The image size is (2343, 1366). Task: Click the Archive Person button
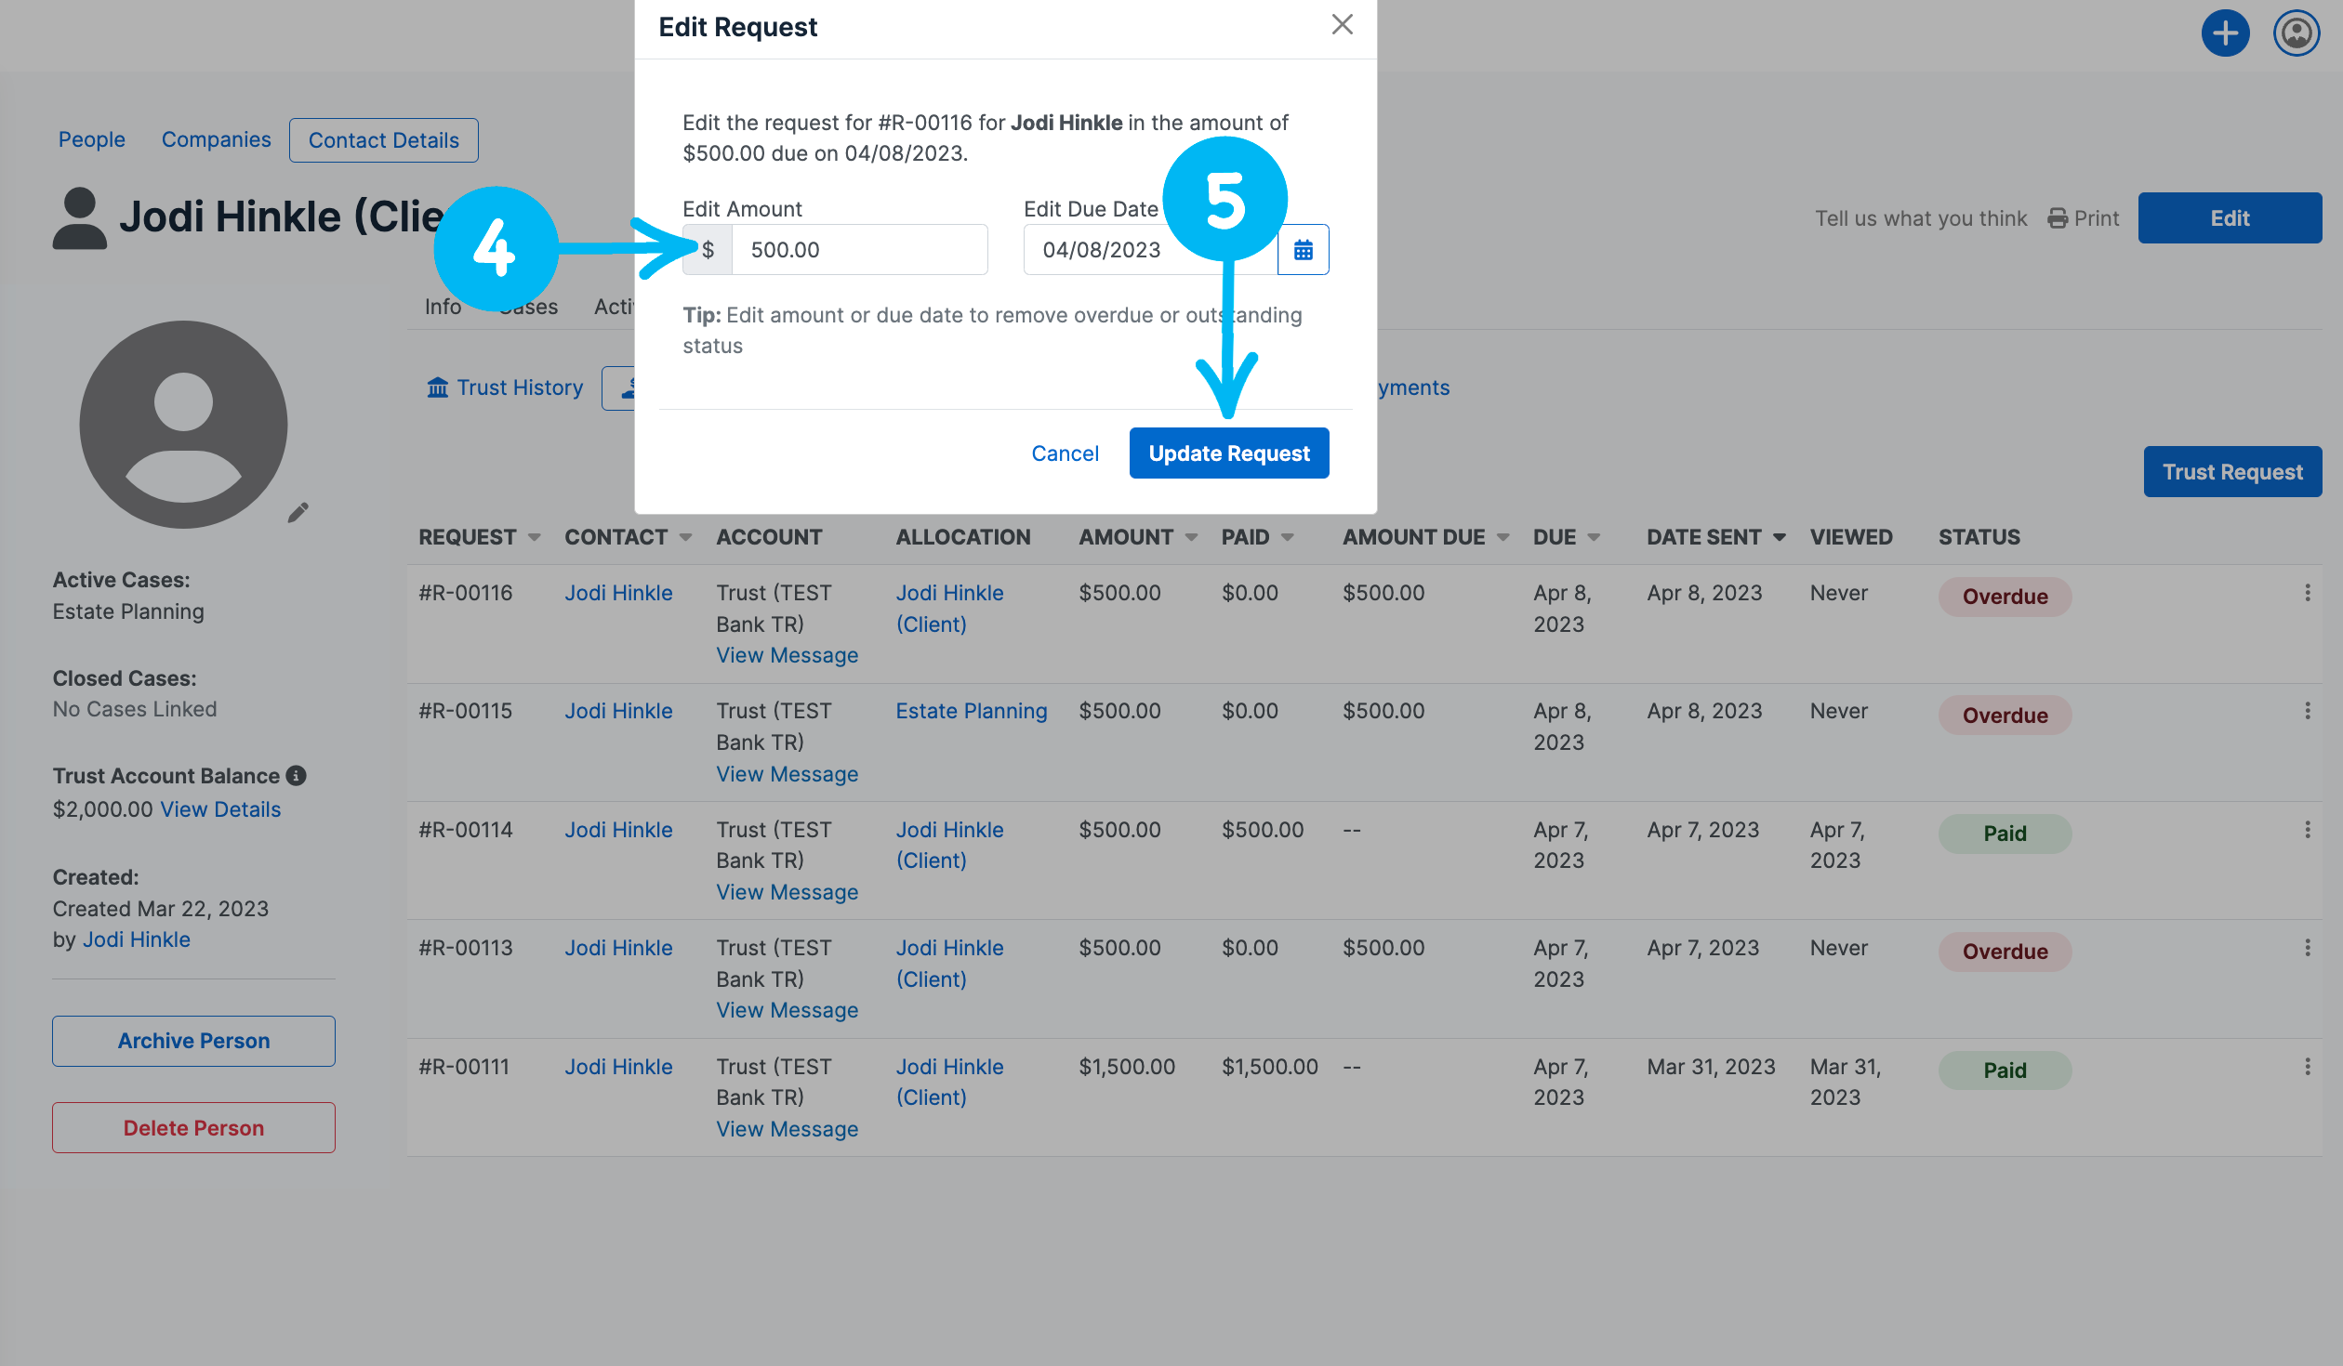(x=193, y=1041)
